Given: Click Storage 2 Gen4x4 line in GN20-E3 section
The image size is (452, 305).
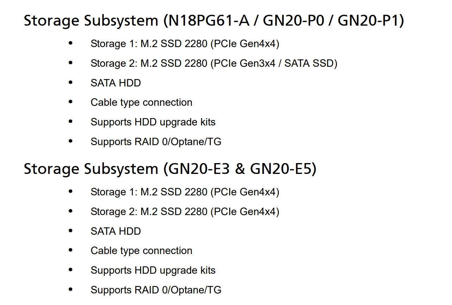Looking at the screenshot, I should point(185,212).
